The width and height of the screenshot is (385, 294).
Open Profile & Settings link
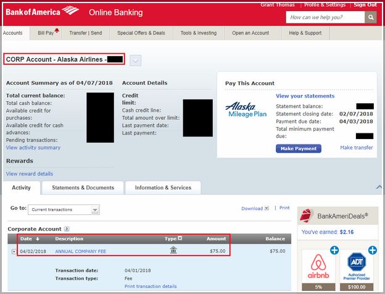tap(325, 5)
